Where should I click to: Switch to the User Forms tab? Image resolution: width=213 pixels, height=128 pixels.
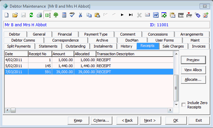point(165,40)
